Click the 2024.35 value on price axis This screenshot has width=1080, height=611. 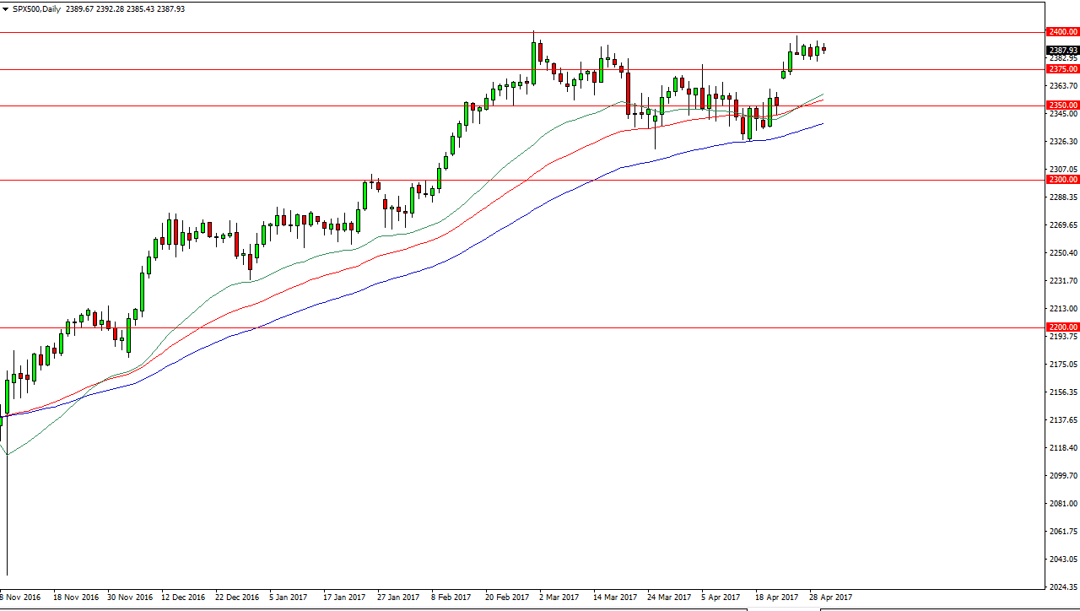1063,587
